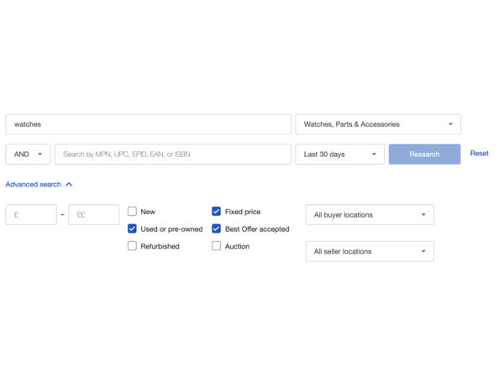This screenshot has height=378, width=504.
Task: Click the seller locations arrow icon
Action: pos(423,251)
